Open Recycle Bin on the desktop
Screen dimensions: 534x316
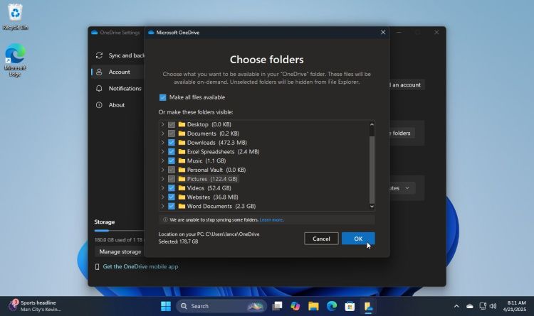coord(14,14)
